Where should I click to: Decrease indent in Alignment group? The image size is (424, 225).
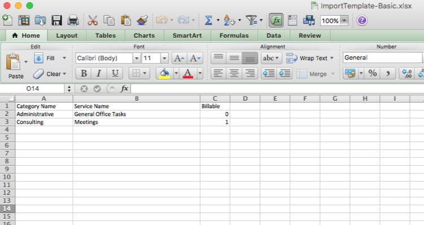point(269,73)
